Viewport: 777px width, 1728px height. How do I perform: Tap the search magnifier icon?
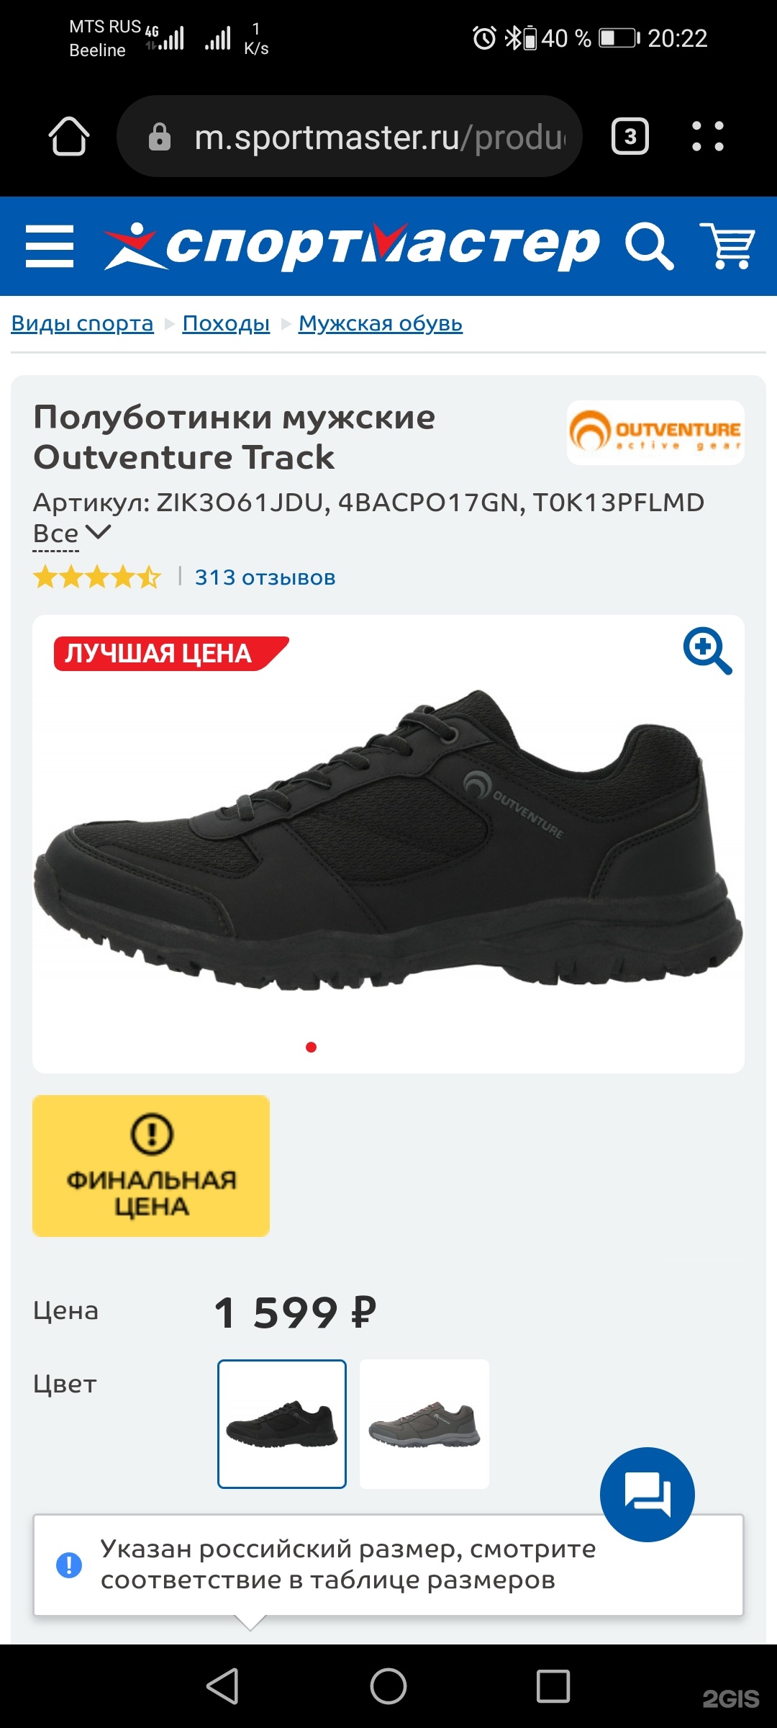click(x=650, y=246)
